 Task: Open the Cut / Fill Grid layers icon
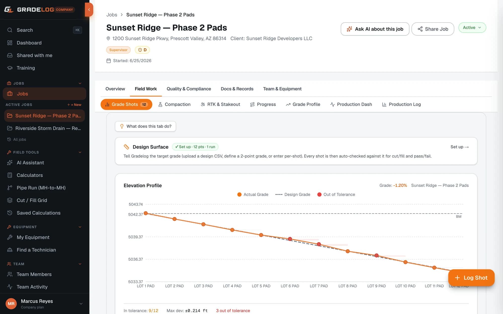tap(10, 200)
